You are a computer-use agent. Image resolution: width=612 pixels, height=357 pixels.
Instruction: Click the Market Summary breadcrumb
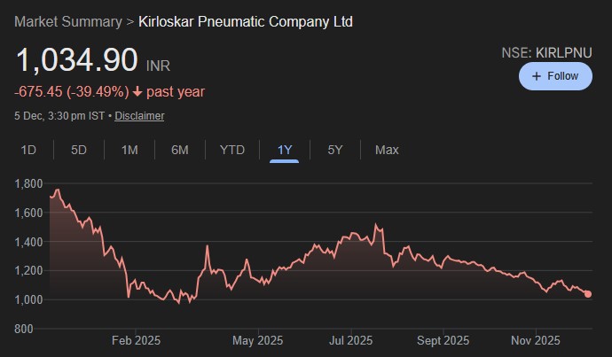[x=68, y=20]
